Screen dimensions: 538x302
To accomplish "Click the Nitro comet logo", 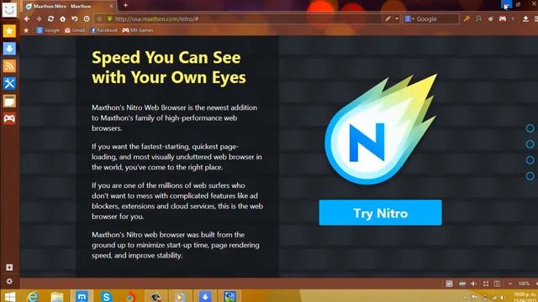I will pyautogui.click(x=380, y=129).
